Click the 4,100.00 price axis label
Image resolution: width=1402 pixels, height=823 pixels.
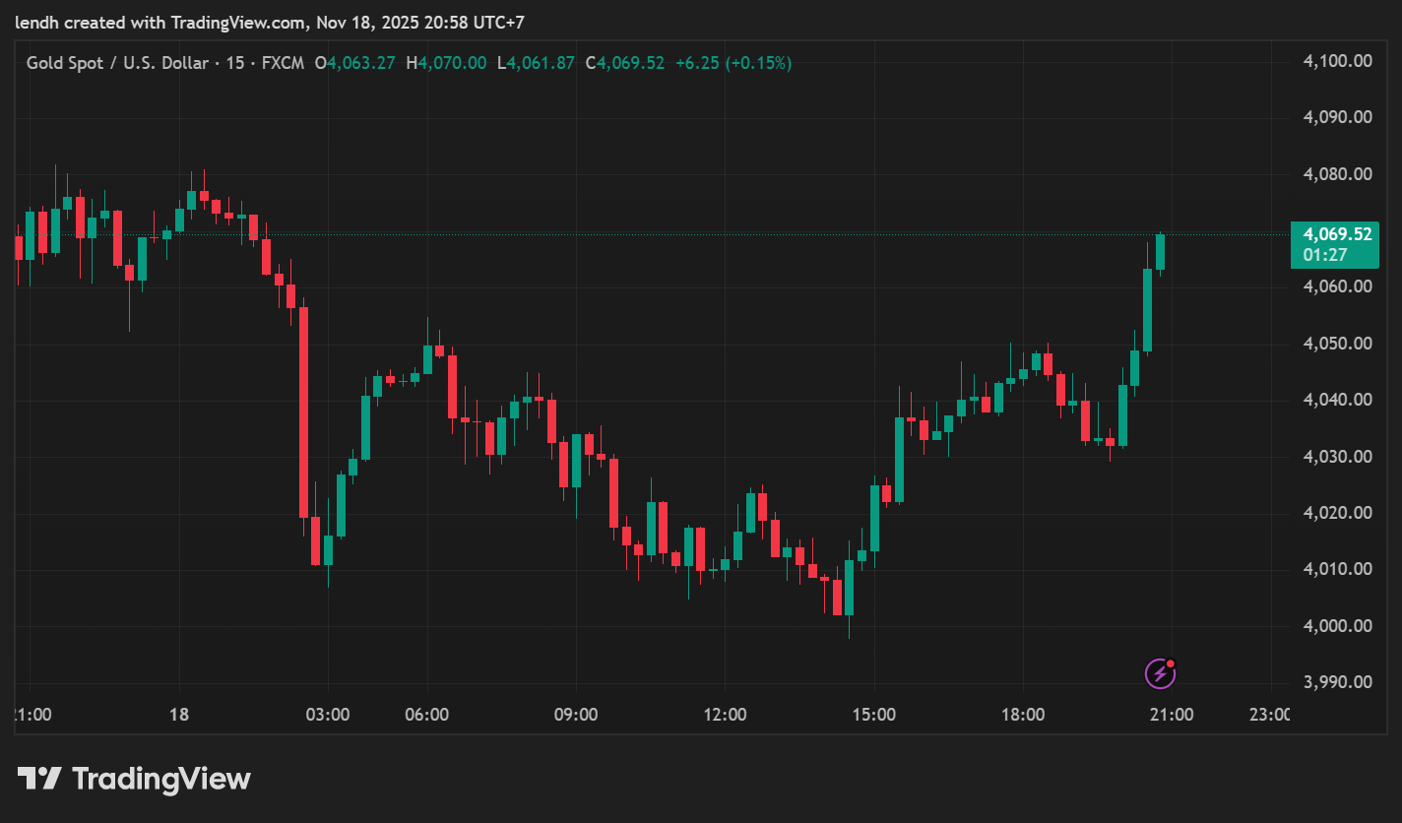pyautogui.click(x=1336, y=61)
